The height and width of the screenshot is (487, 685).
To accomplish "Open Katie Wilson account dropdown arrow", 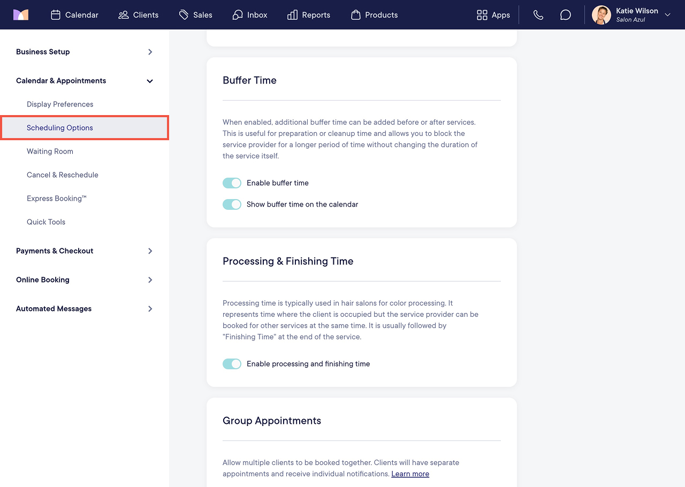I will coord(667,15).
